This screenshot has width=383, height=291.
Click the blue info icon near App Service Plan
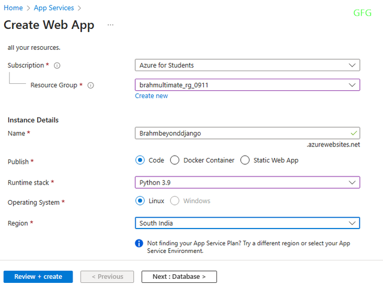click(x=139, y=243)
